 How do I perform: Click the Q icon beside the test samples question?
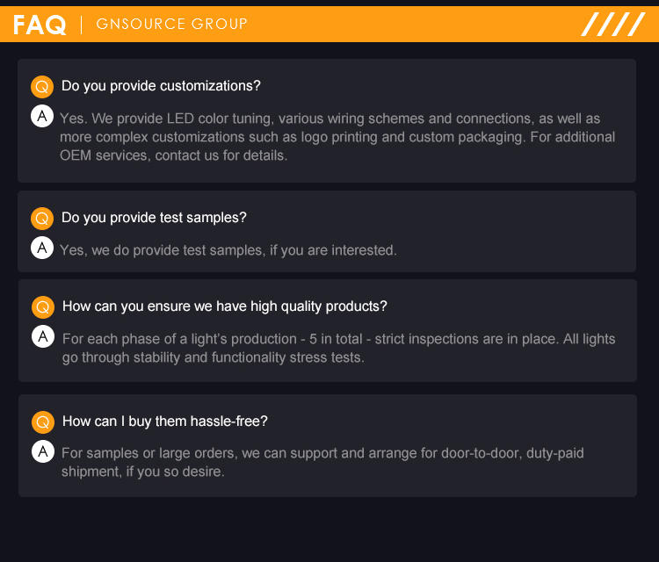pos(42,219)
